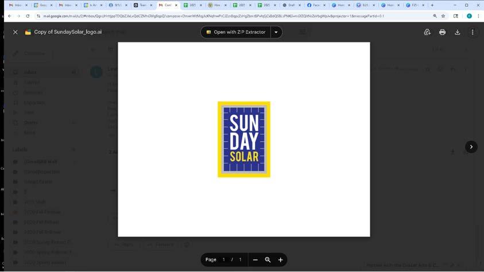Zoom in with the plus button
The image size is (484, 272).
point(280,260)
